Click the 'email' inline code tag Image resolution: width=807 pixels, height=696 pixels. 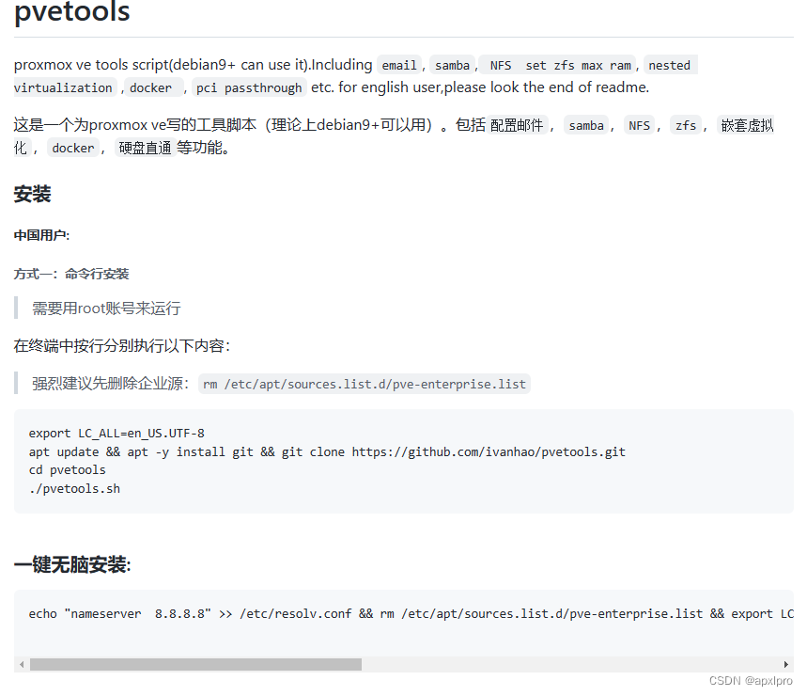click(399, 66)
